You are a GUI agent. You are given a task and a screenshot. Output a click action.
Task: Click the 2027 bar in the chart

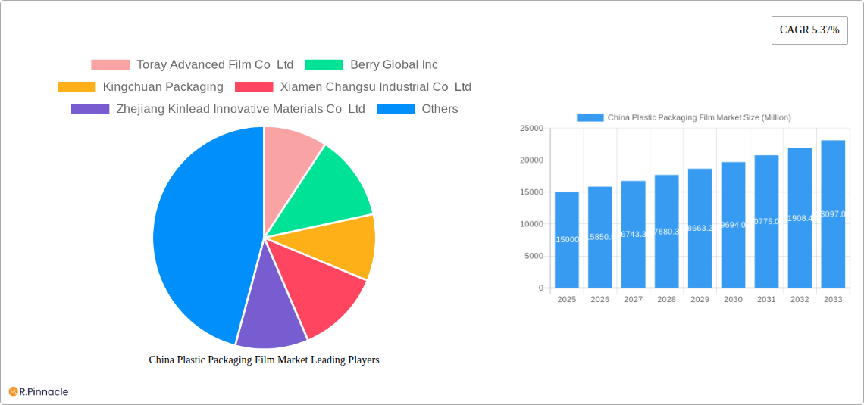tap(633, 235)
